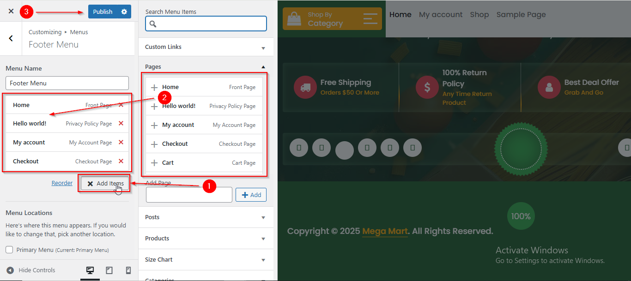Expand the Posts section
The height and width of the screenshot is (281, 631).
[206, 217]
